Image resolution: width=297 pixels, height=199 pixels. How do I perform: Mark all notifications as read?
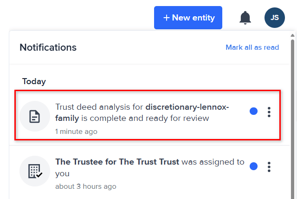click(252, 47)
